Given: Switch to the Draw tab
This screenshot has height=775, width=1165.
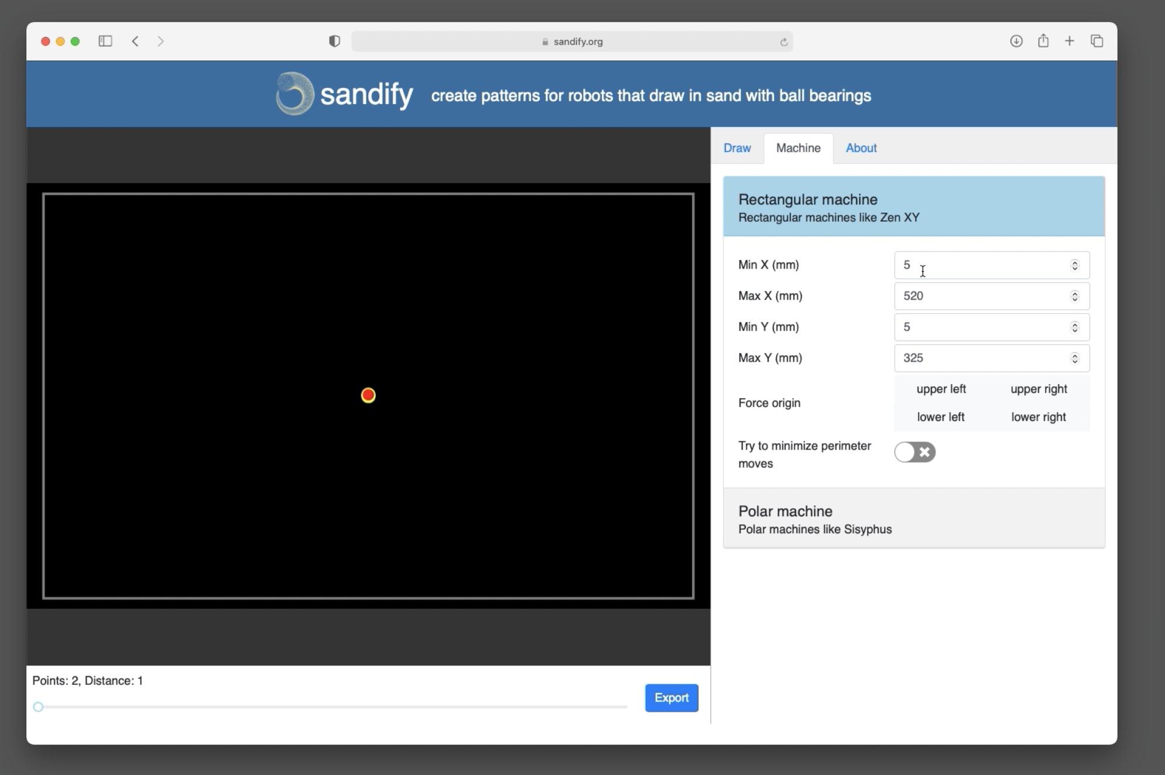Looking at the screenshot, I should pos(737,148).
